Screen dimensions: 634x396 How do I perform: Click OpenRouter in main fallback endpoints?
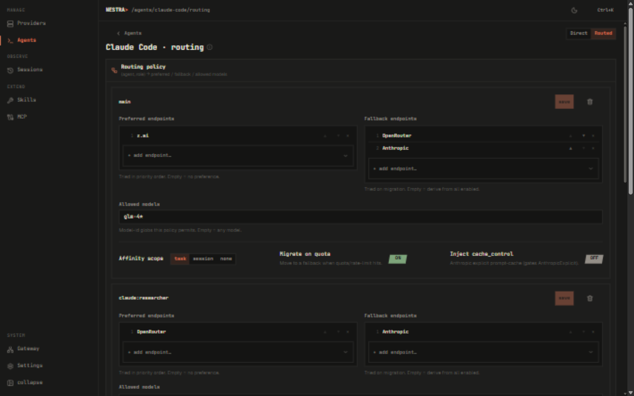(x=397, y=136)
